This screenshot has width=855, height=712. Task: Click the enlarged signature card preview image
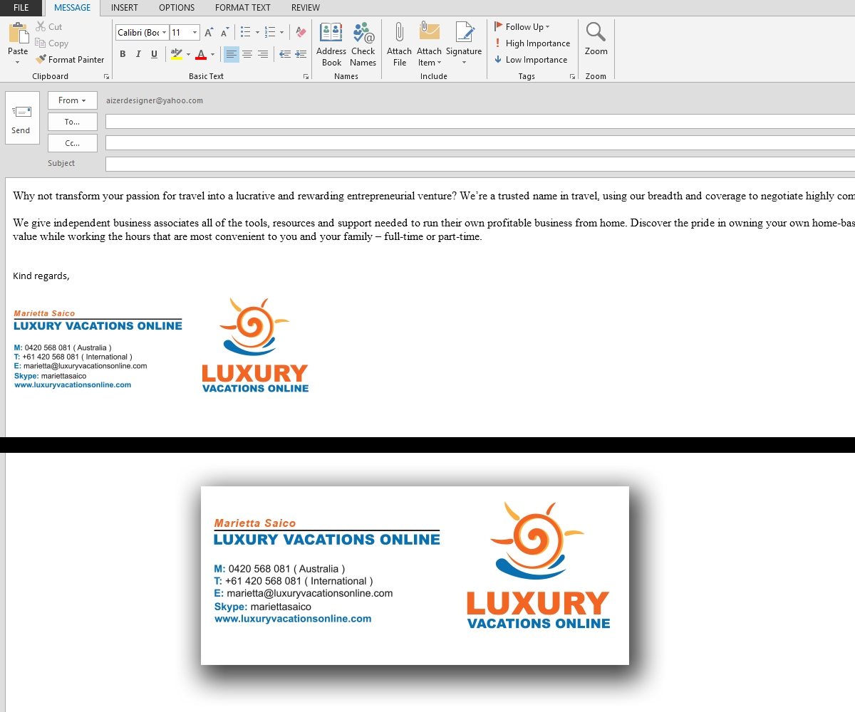(415, 575)
